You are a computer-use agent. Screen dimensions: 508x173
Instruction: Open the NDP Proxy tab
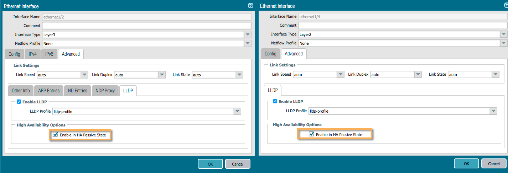click(x=105, y=91)
